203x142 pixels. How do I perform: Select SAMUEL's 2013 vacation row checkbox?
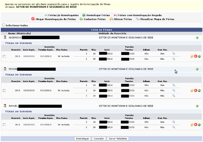pos(4,125)
